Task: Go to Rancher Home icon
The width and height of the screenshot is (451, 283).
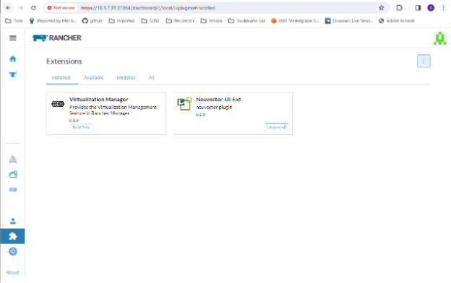Action: pos(13,59)
